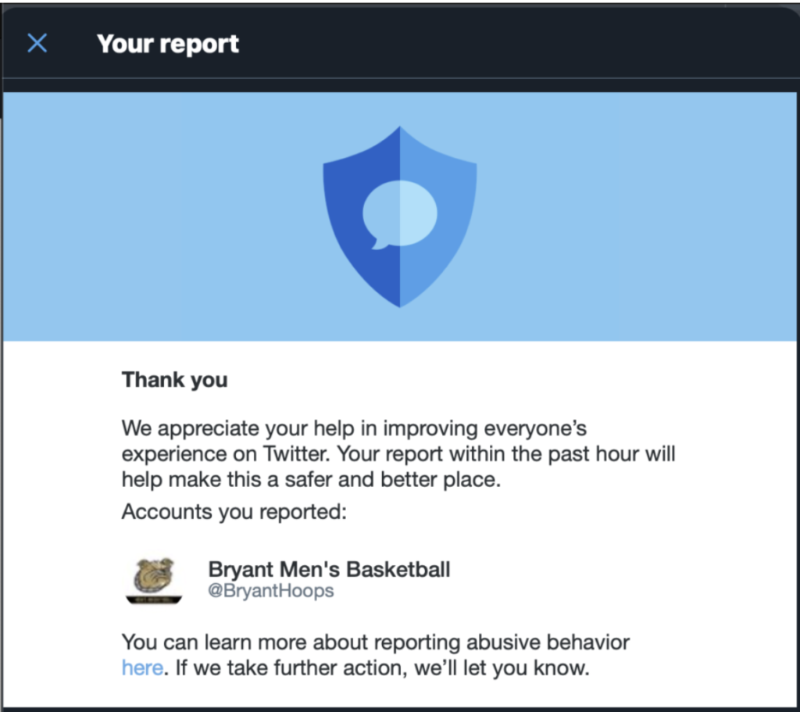Image resolution: width=800 pixels, height=712 pixels.
Task: Click the 'Accounts you reported:' label
Action: (x=234, y=511)
